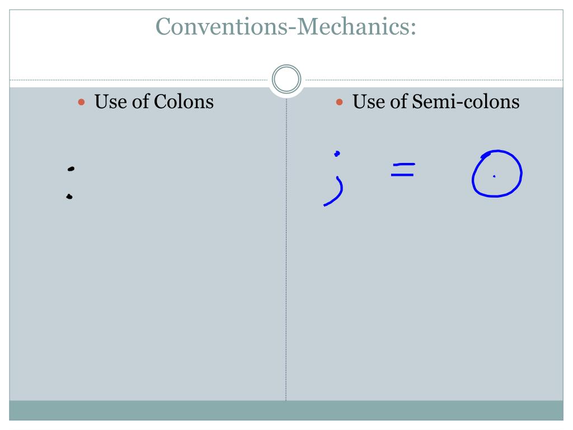The width and height of the screenshot is (573, 430).
Task: Click the lower black dot of the handwritten colon
Action: [69, 197]
